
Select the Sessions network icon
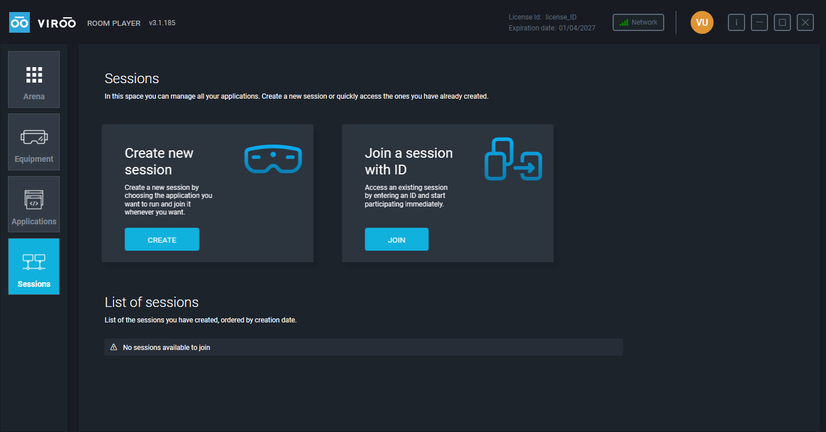coord(34,262)
